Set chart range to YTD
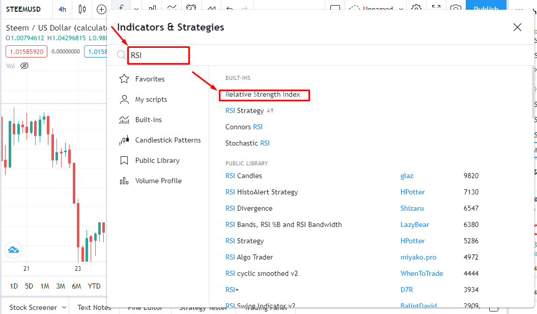 (94, 286)
